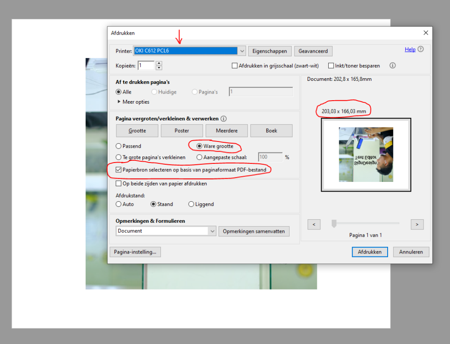Select the Passend radio button

119,146
